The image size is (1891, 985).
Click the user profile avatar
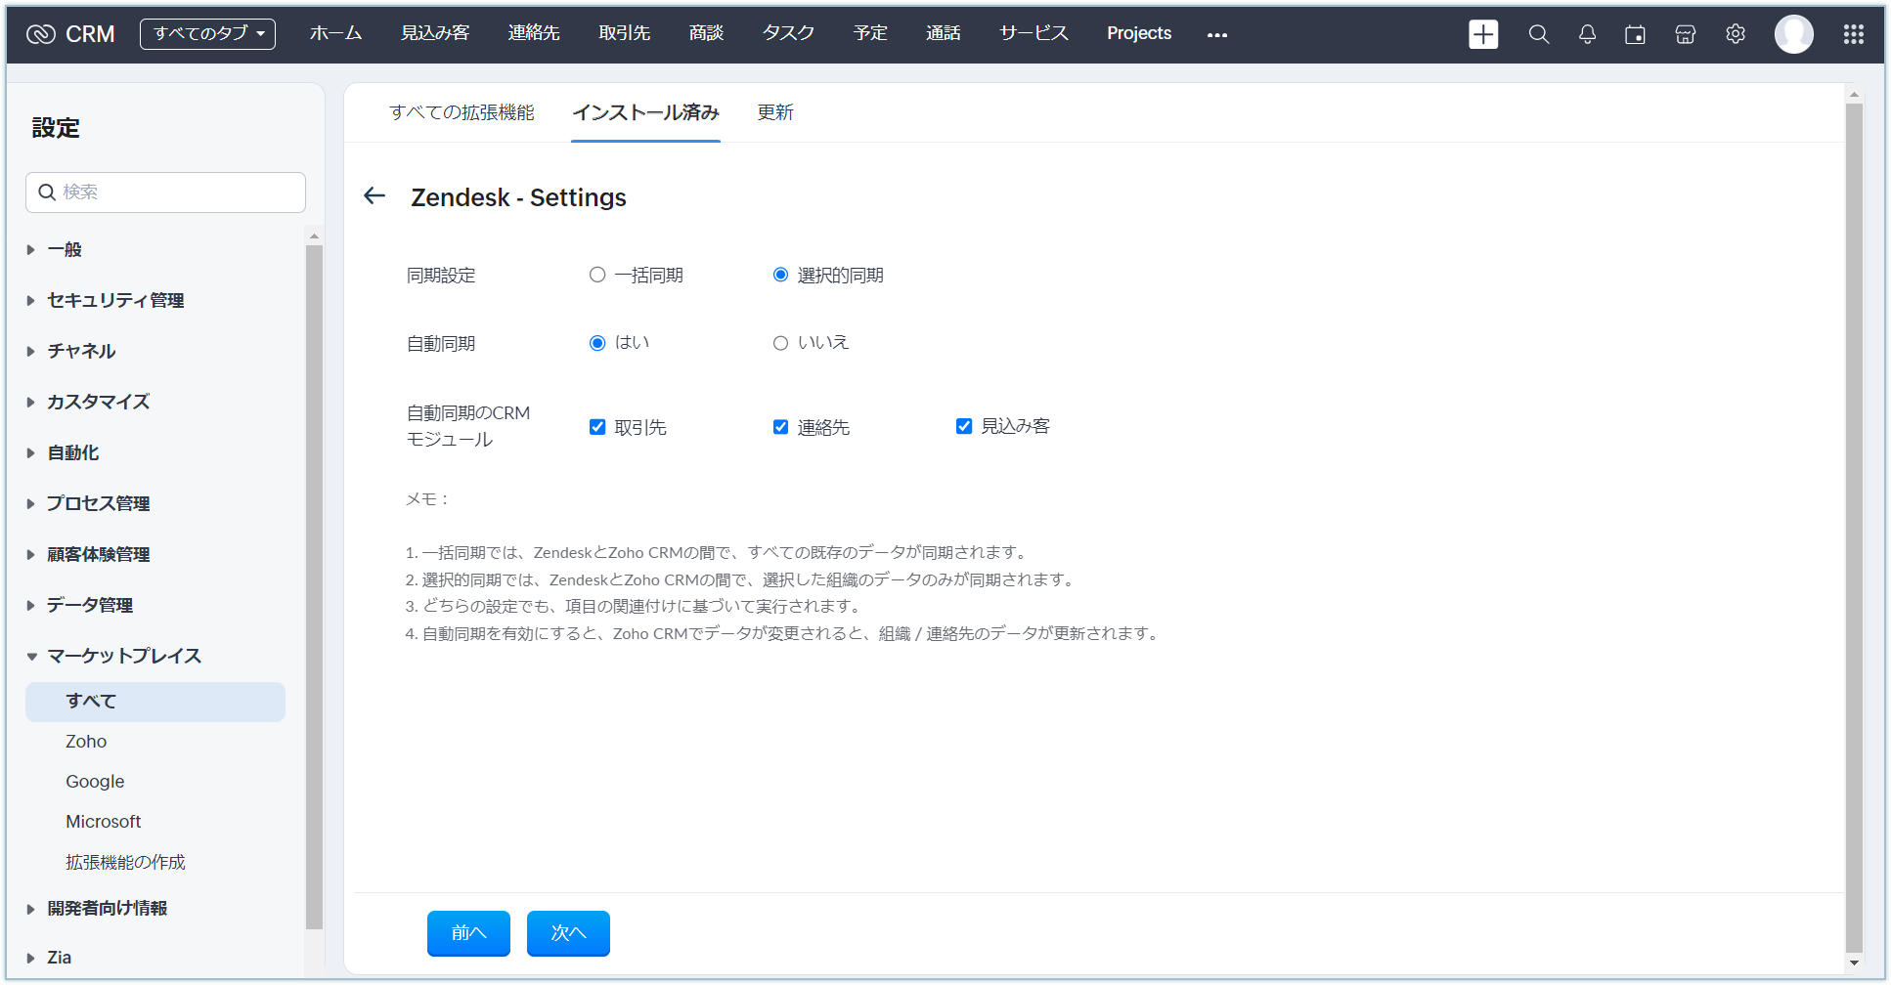tap(1793, 34)
